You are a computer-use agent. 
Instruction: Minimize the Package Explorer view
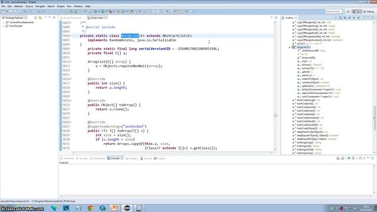pos(49,18)
